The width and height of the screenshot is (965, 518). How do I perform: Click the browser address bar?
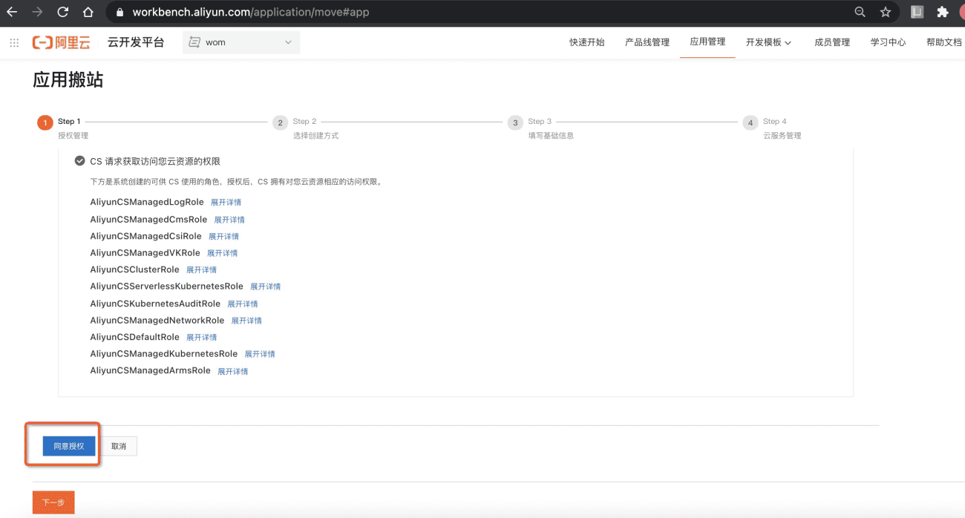tap(297, 12)
